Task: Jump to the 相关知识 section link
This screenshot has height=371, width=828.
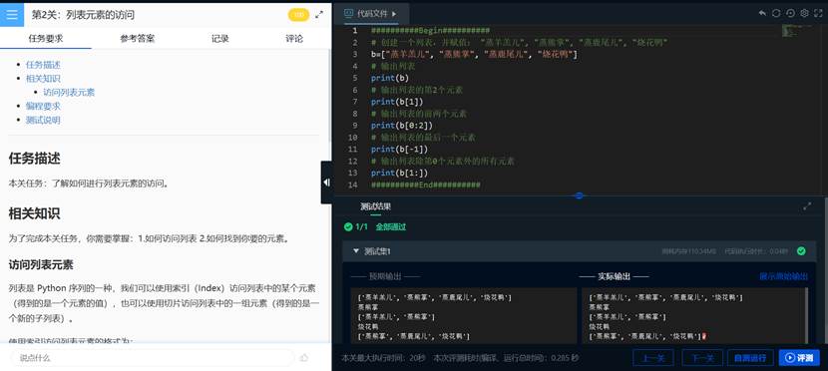Action: pos(43,78)
